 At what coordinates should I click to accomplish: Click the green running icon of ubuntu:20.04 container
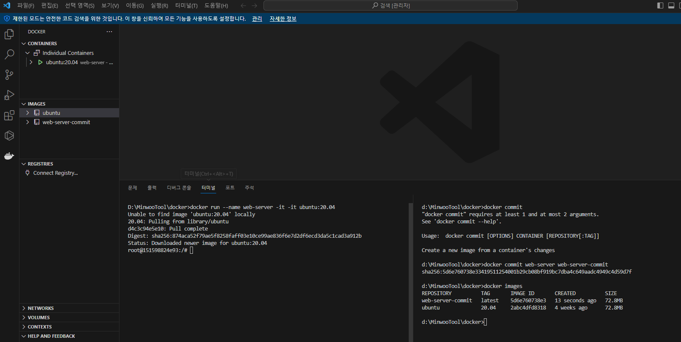(x=41, y=62)
